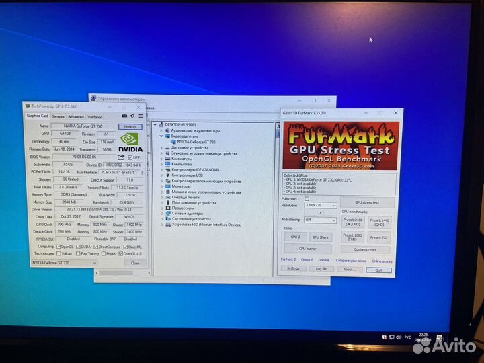Image resolution: width=484 pixels, height=363 pixels.
Task: Click the Lookup button in GPU-Z
Action: tap(130, 127)
